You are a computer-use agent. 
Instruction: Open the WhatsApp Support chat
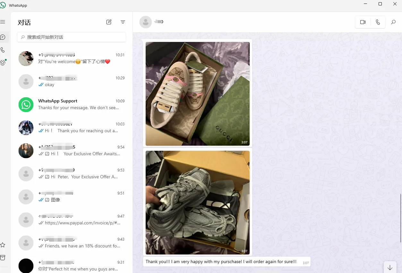pos(72,104)
